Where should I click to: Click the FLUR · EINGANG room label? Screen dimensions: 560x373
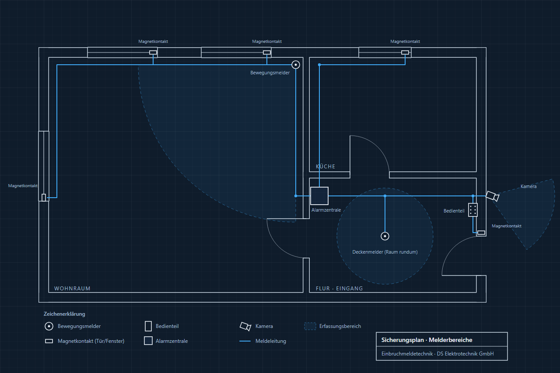pyautogui.click(x=339, y=289)
